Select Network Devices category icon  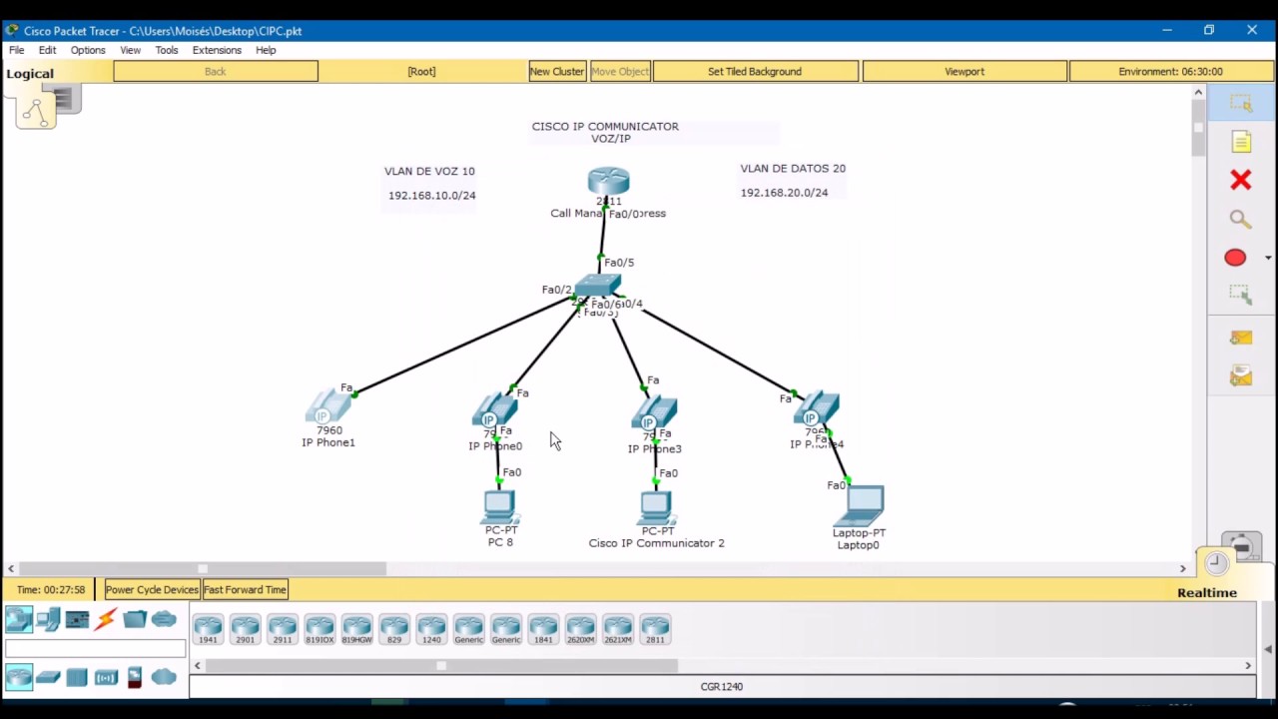[x=19, y=619]
